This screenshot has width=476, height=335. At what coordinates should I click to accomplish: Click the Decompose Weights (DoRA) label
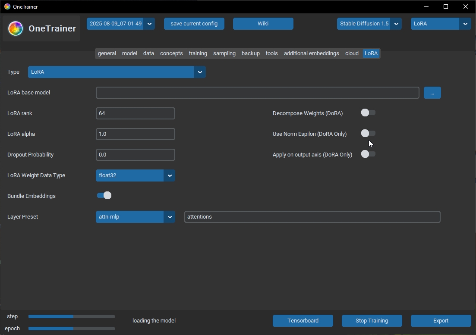click(308, 113)
